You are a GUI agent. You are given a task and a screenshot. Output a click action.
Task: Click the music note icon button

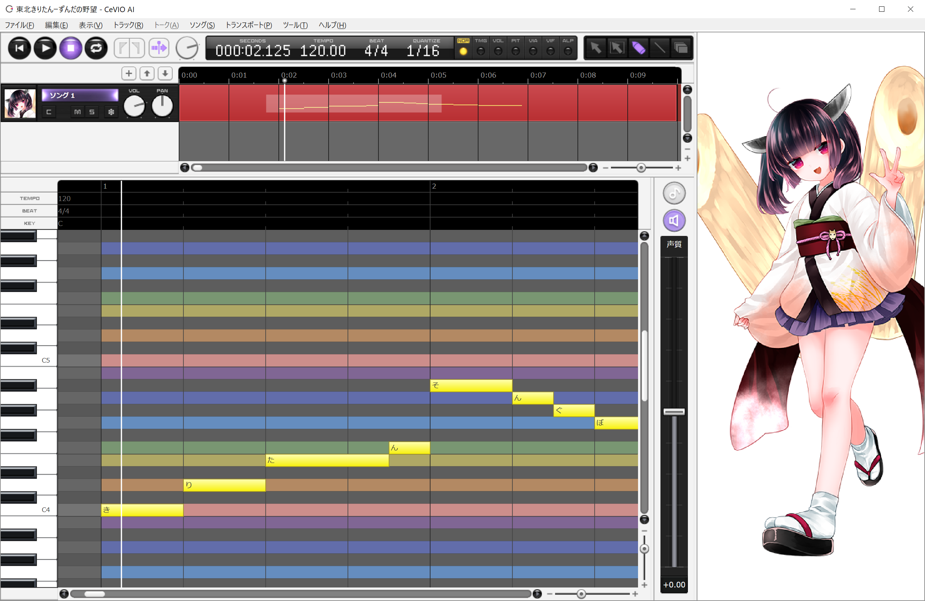point(674,193)
